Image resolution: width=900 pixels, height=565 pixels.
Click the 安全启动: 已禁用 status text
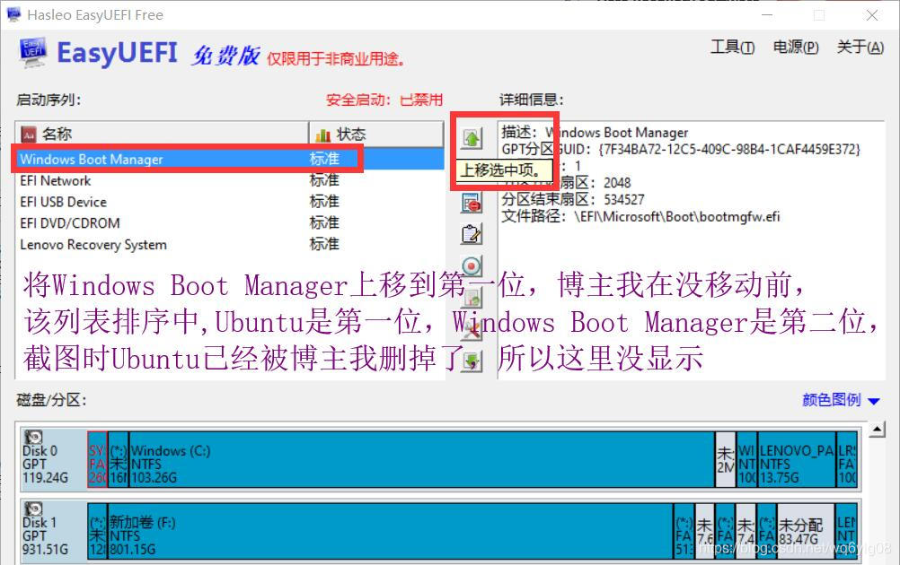(384, 100)
